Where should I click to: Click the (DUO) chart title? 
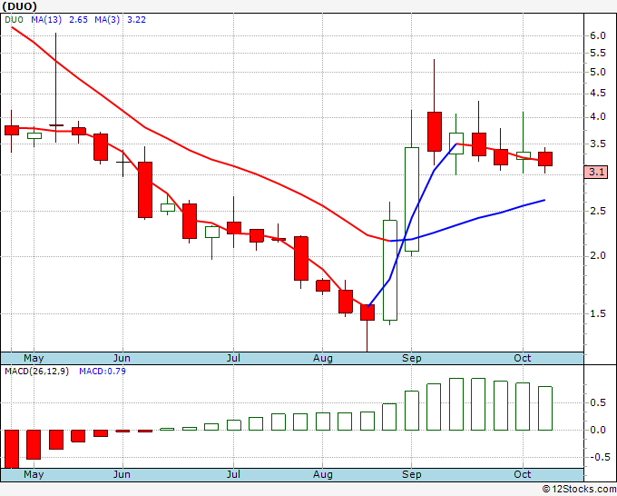pyautogui.click(x=19, y=6)
